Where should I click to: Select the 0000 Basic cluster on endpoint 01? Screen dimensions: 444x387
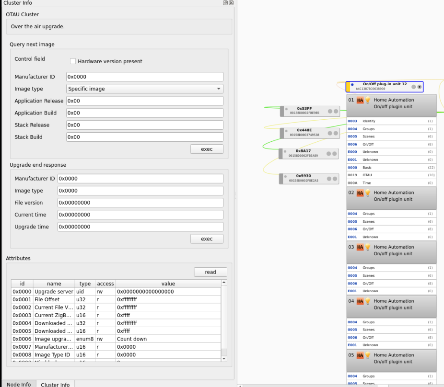(391, 168)
